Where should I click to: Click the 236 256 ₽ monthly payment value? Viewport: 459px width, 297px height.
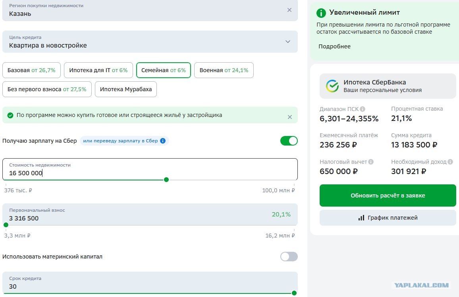tap(338, 145)
